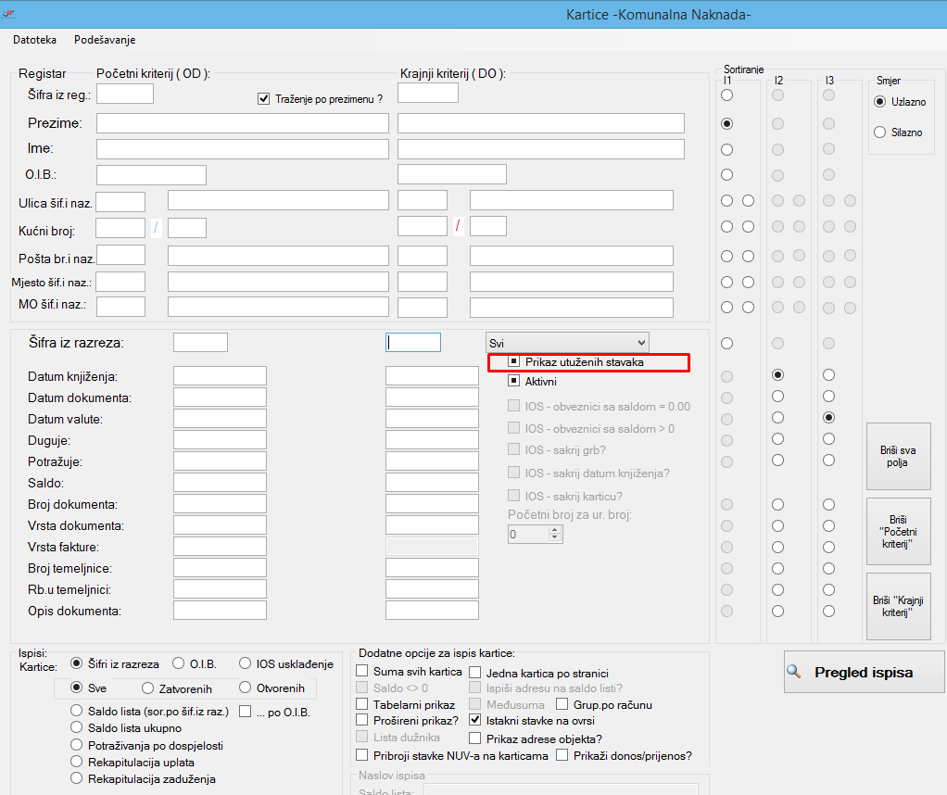Image resolution: width=947 pixels, height=795 pixels.
Task: Select Zatvorenih radio option
Action: (147, 688)
